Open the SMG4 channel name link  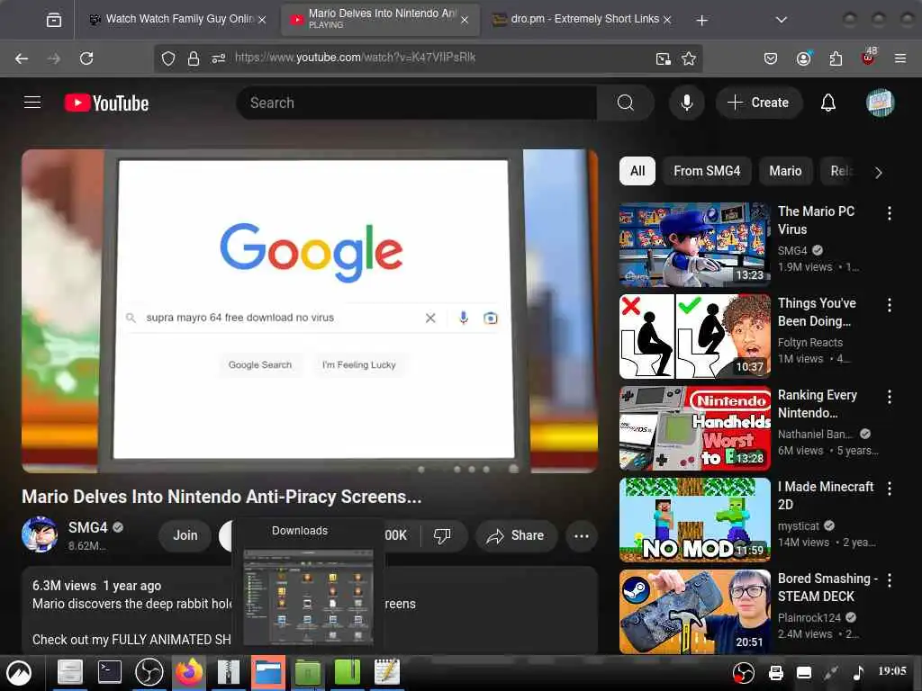87,527
